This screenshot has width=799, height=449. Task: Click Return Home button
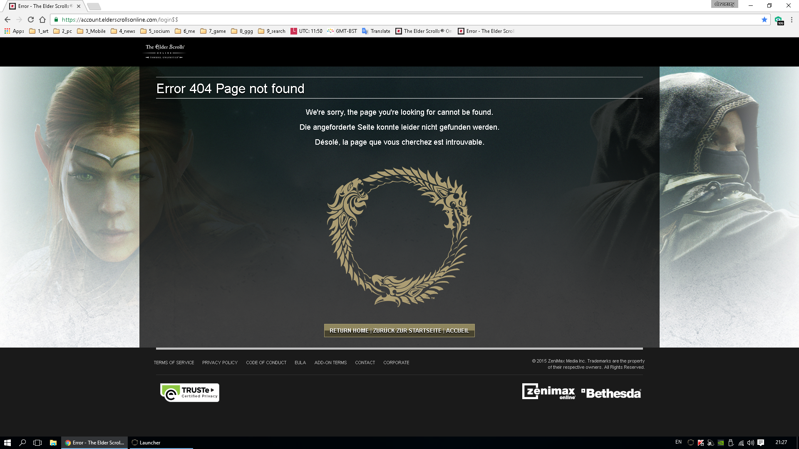[399, 331]
